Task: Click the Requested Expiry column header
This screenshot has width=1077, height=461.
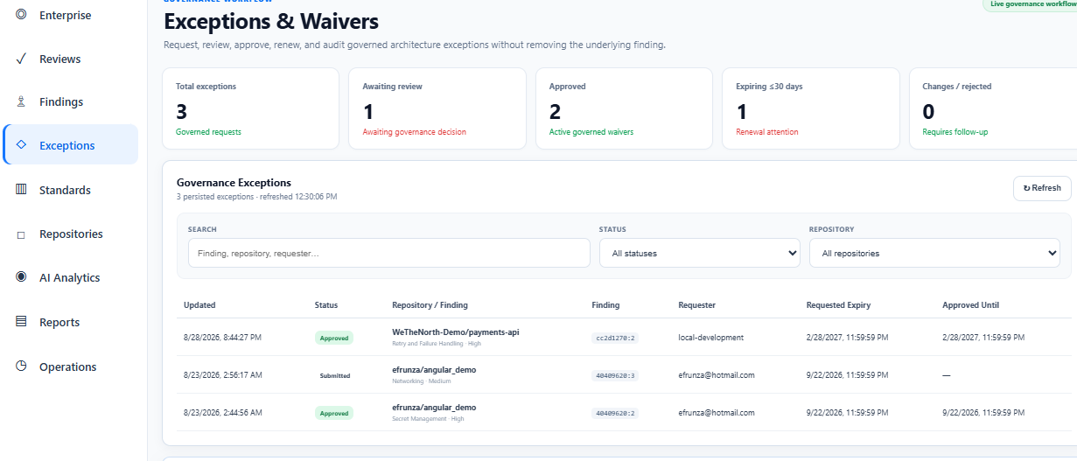Action: click(x=838, y=305)
